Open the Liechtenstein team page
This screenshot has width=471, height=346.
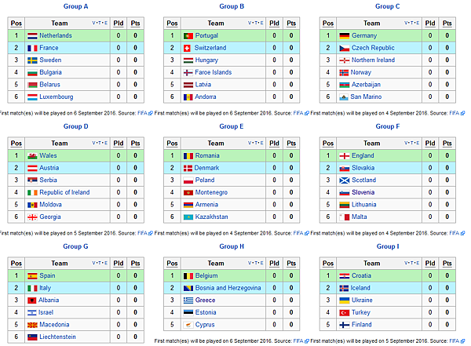[57, 337]
